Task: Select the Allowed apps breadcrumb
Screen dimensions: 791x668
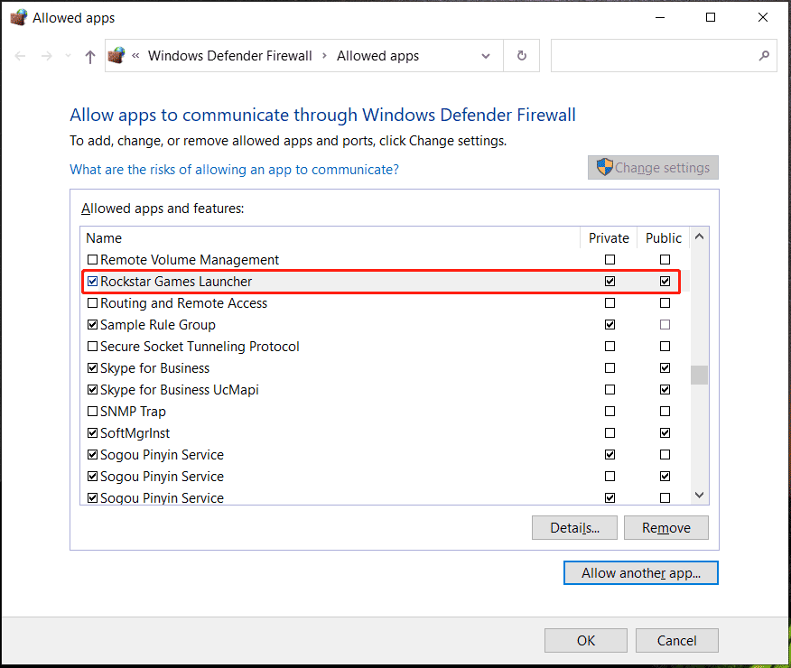Action: [x=377, y=55]
